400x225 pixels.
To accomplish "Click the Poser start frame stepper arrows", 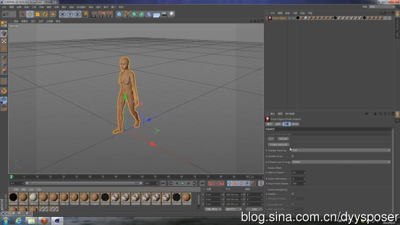I will point(304,179).
